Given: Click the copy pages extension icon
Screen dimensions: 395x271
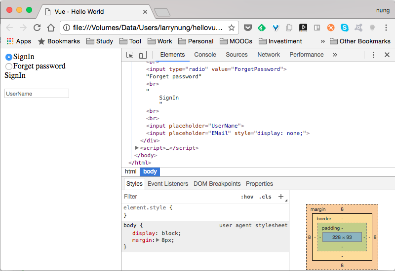Looking at the screenshot, I should [289, 28].
